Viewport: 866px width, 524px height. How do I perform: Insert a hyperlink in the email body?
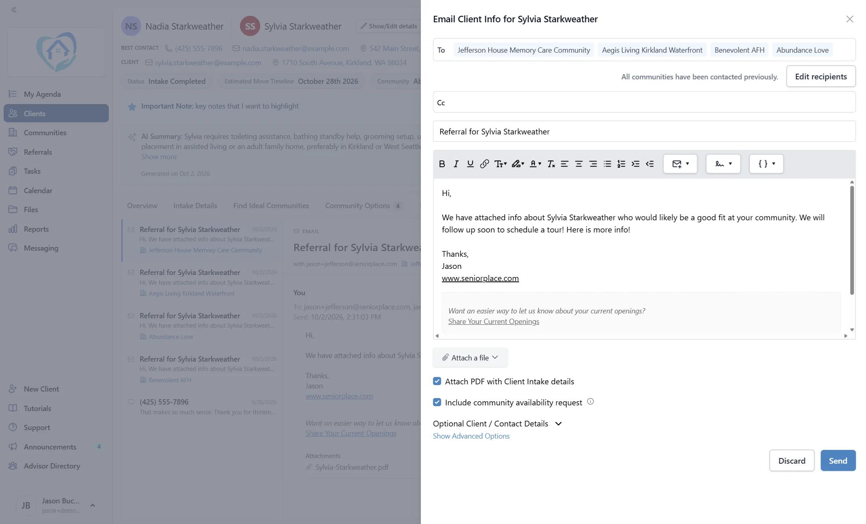coord(484,164)
